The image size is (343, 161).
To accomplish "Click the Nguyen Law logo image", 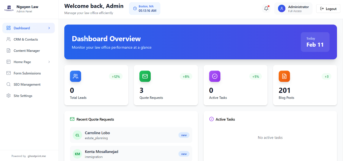I will click(9, 8).
